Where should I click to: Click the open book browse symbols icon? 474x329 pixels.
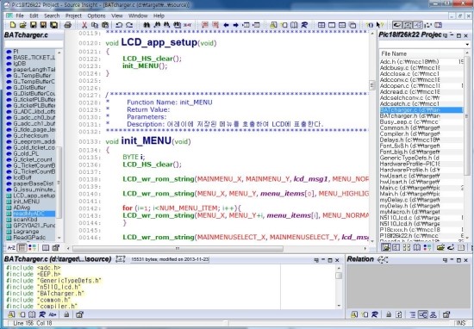click(294, 25)
